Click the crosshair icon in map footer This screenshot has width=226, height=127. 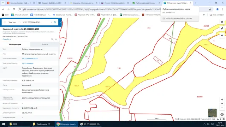[221, 119]
